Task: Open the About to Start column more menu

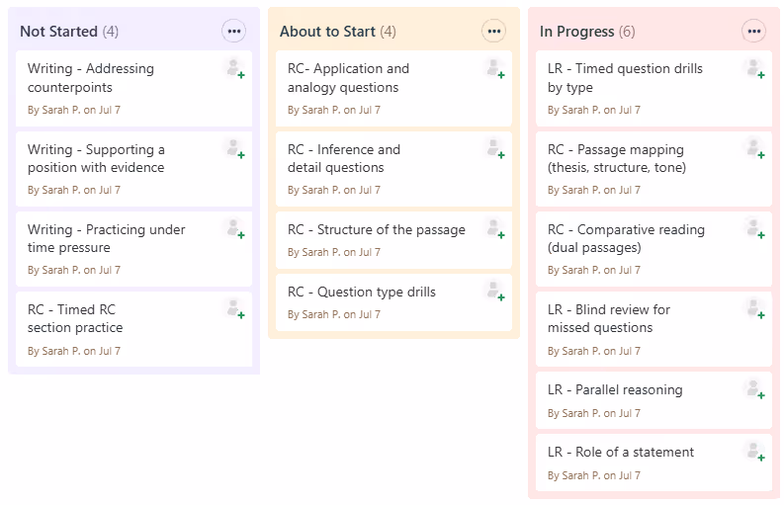Action: click(x=493, y=32)
